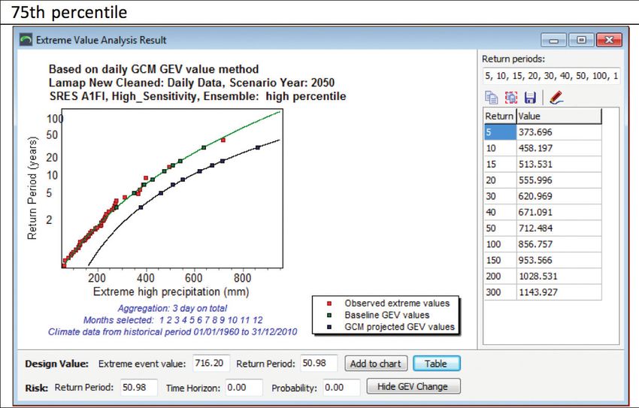Select the value 555.996 cell

pyautogui.click(x=559, y=180)
